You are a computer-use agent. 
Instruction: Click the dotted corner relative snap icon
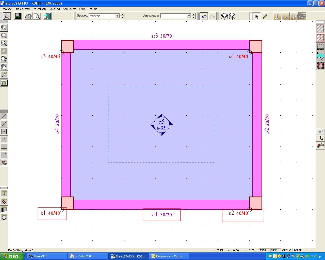pos(4,155)
